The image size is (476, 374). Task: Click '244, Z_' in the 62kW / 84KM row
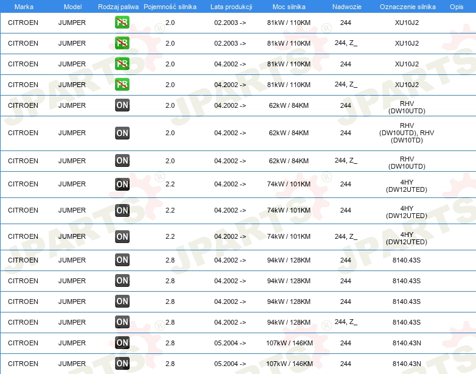point(346,160)
